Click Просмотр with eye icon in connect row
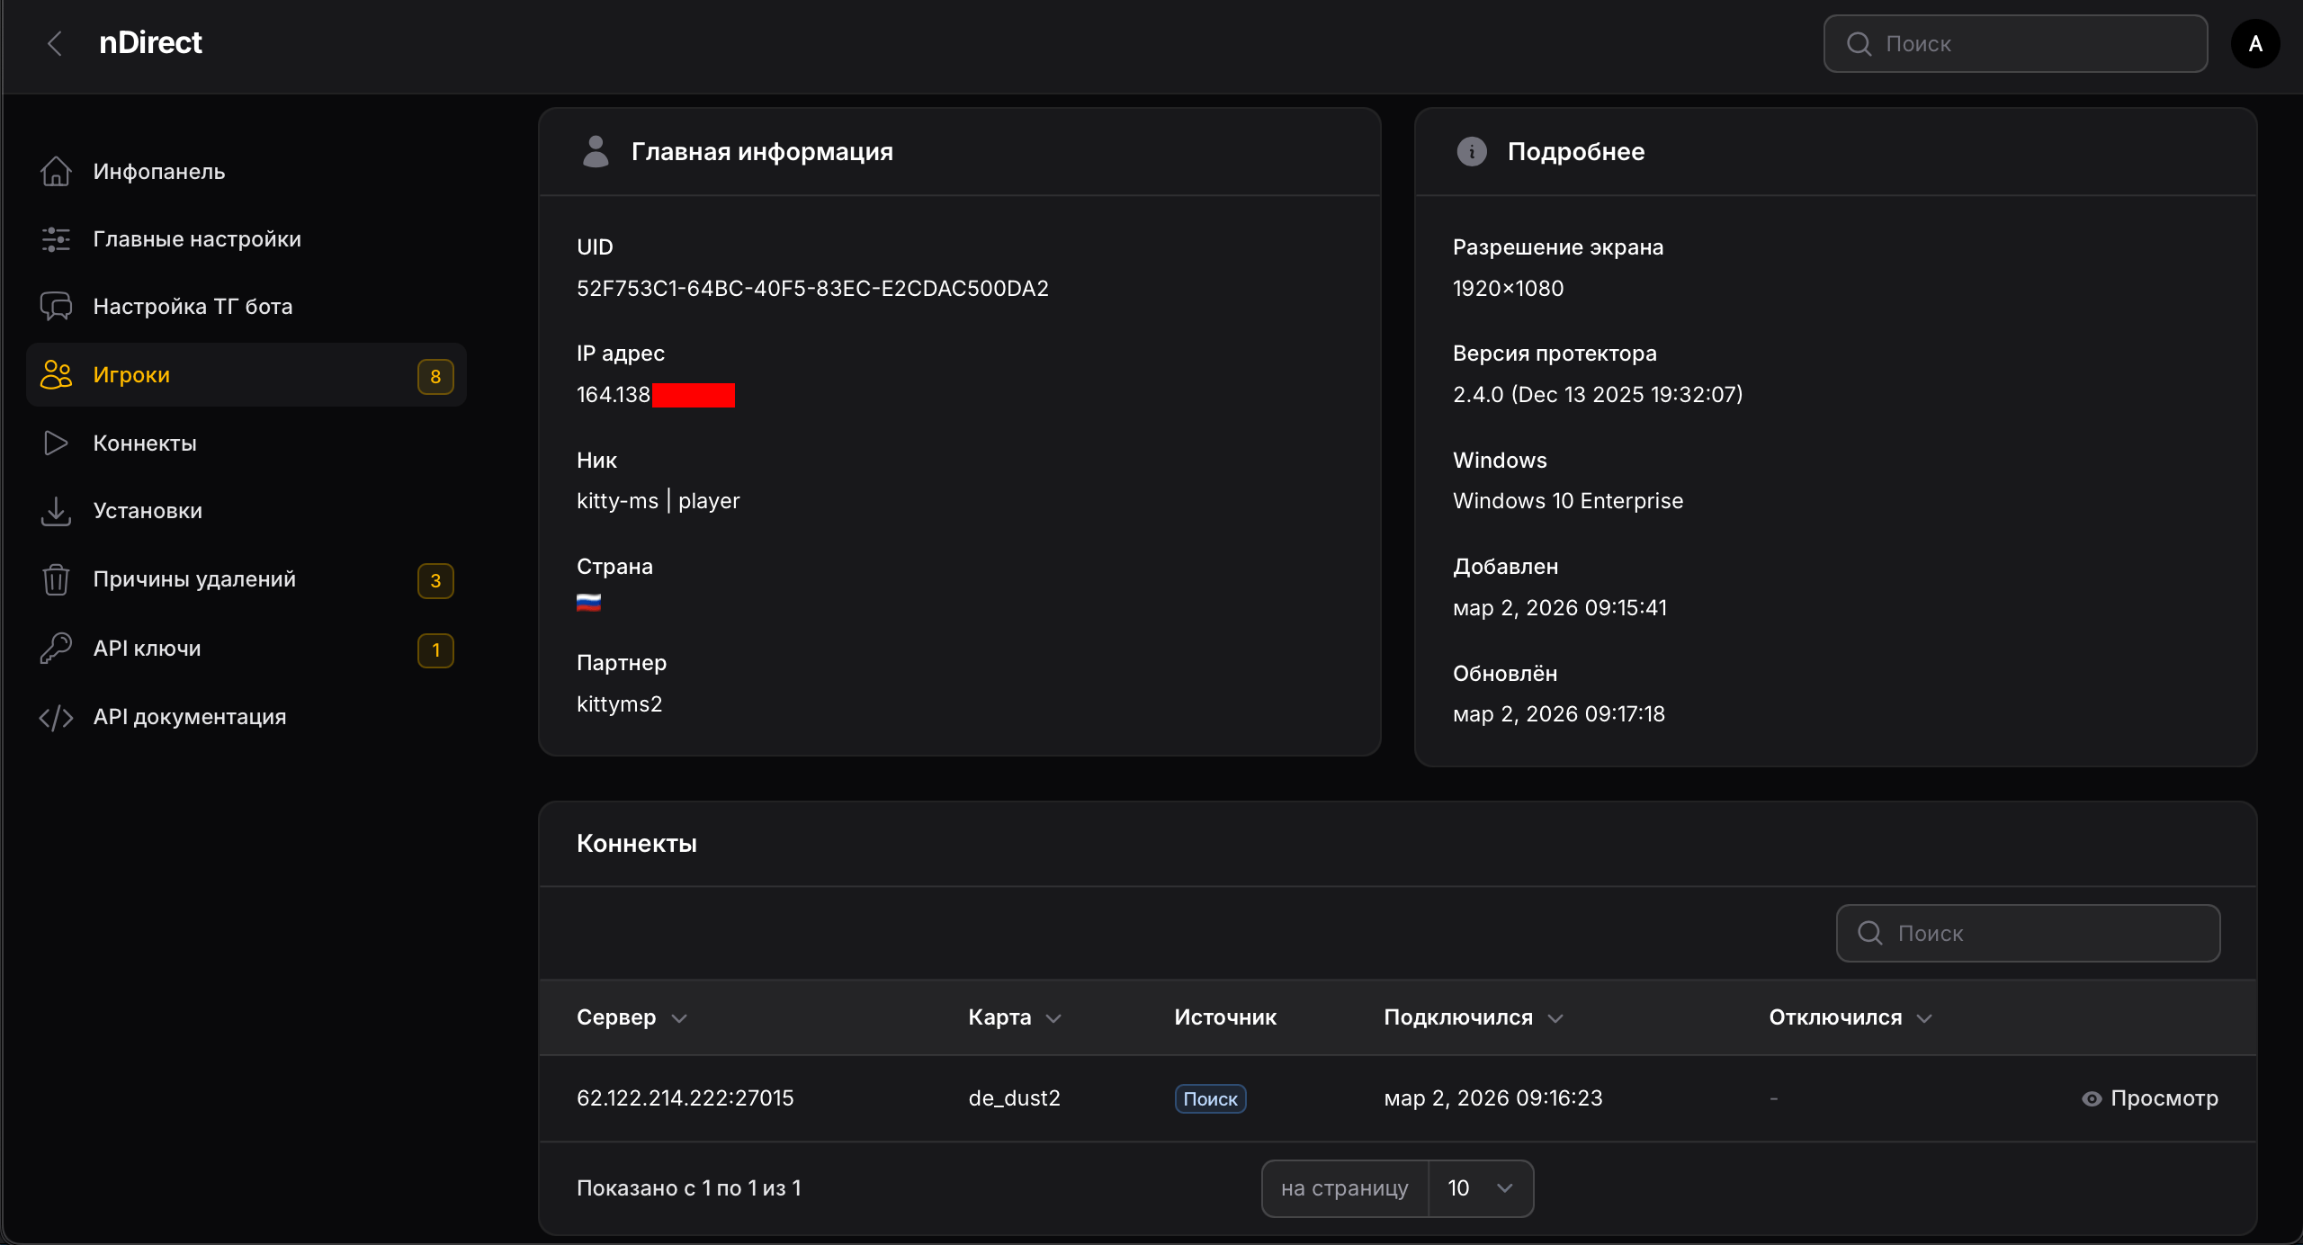Viewport: 2303px width, 1245px height. [2150, 1098]
